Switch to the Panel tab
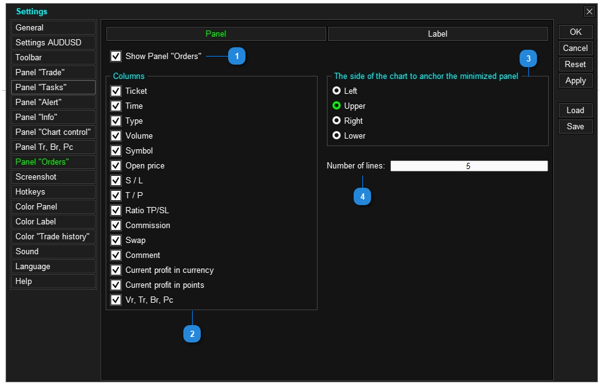Viewport: 601px width, 386px height. tap(216, 34)
